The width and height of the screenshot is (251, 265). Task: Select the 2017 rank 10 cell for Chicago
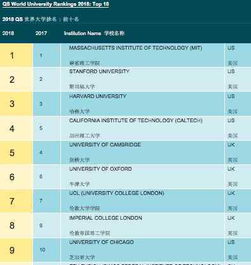(x=47, y=250)
